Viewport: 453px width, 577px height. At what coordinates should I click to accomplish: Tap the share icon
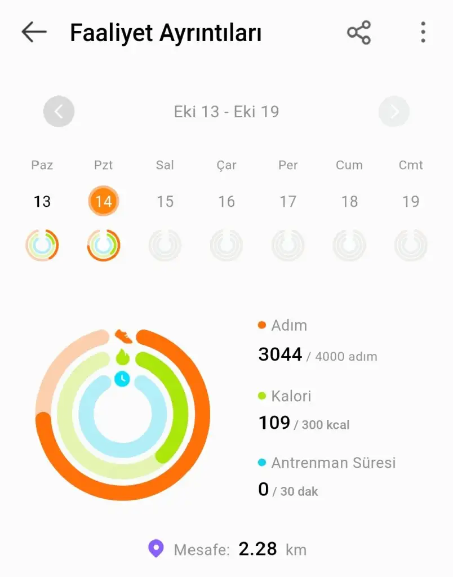tap(359, 33)
